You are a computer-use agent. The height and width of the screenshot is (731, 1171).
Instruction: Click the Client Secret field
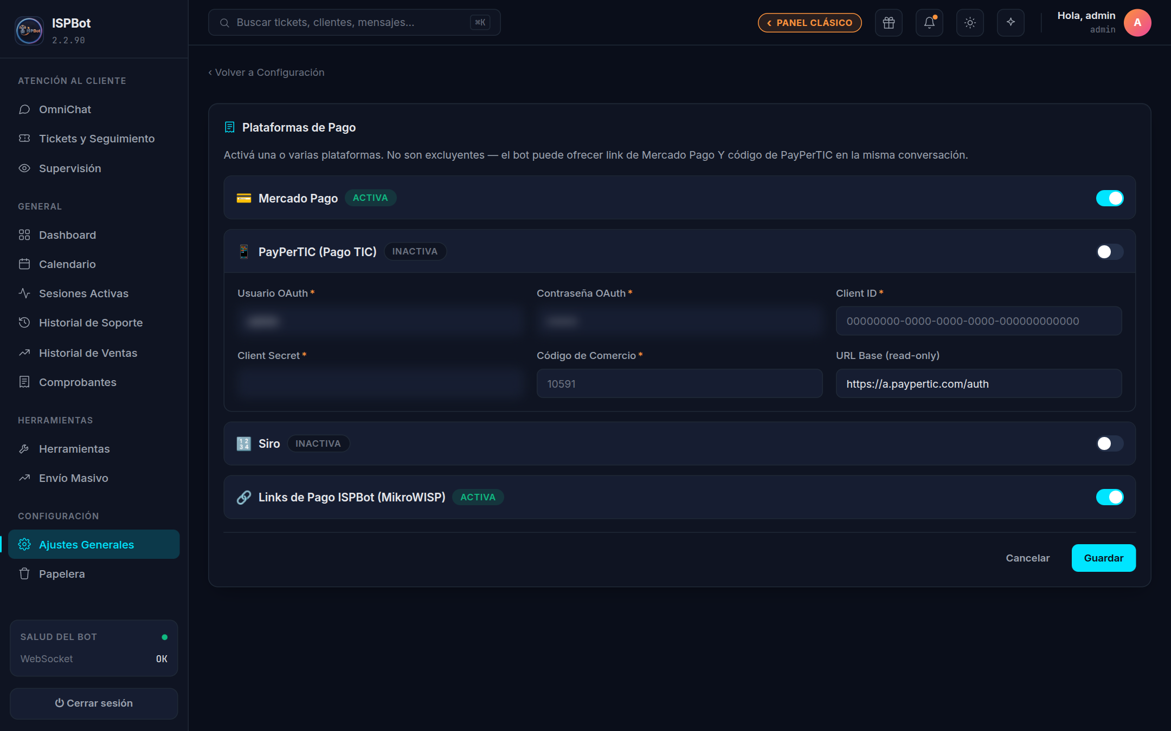point(380,383)
